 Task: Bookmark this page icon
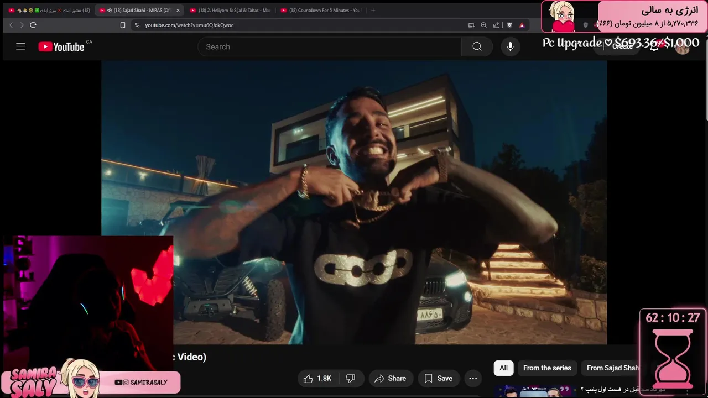tap(123, 25)
